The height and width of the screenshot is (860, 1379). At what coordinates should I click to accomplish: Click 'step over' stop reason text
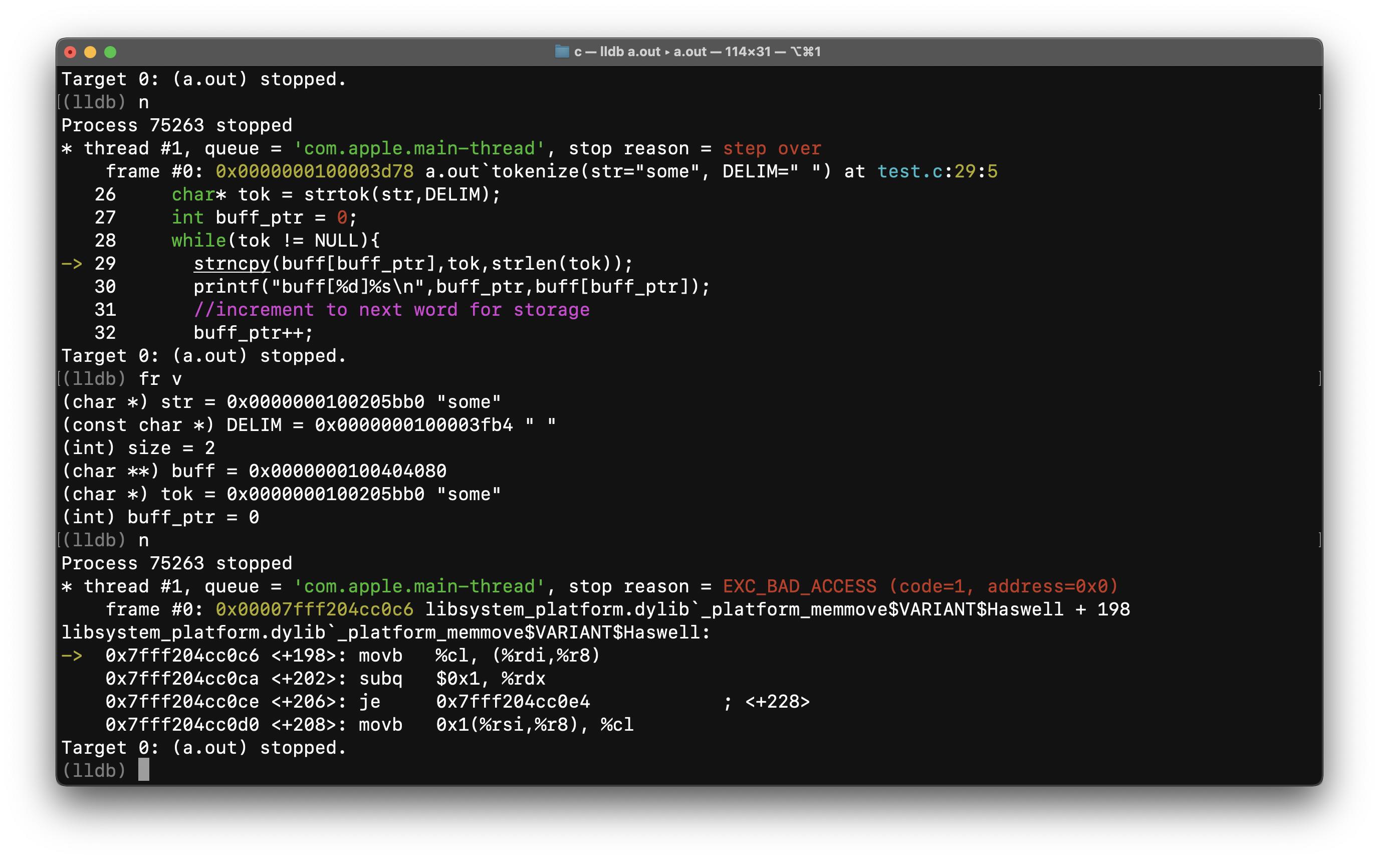(772, 148)
